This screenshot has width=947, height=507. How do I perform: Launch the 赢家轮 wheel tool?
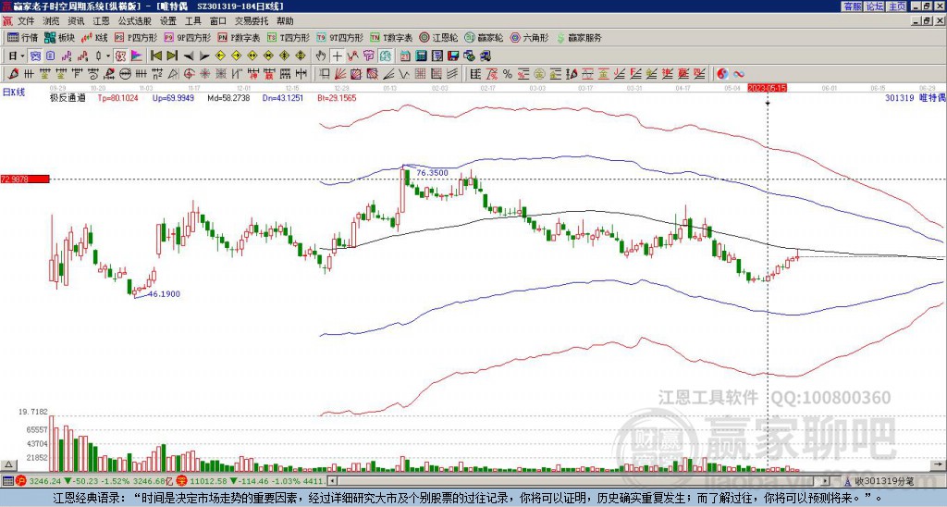[x=484, y=37]
